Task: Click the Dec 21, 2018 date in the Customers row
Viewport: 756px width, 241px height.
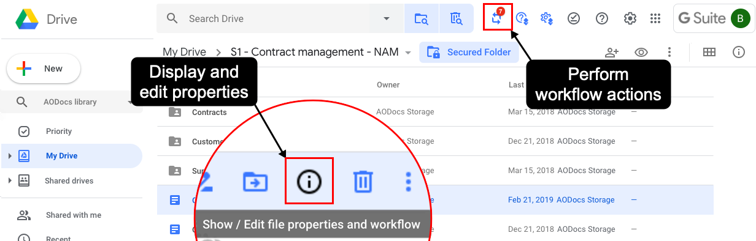Action: point(531,141)
